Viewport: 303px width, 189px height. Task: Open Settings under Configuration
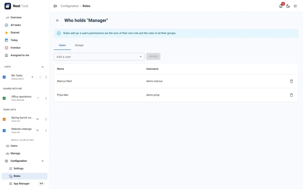point(24,169)
